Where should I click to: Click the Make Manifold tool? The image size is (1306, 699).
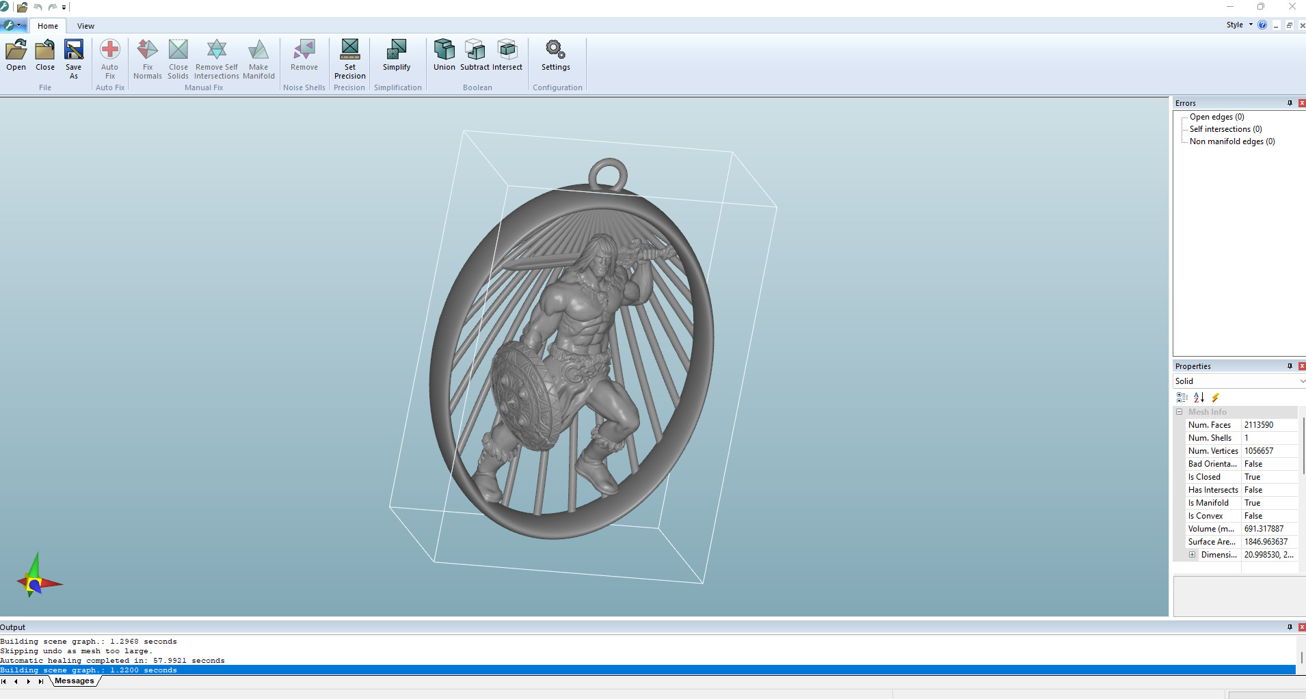(258, 59)
